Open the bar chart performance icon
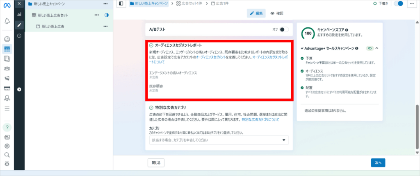 click(x=19, y=14)
